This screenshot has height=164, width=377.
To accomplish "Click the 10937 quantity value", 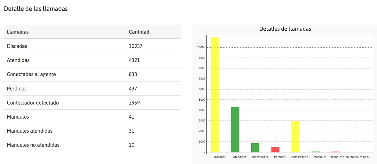I will click(x=136, y=46).
